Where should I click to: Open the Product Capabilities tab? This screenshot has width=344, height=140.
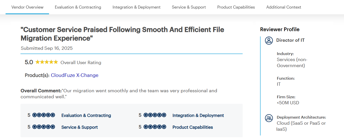(x=236, y=7)
